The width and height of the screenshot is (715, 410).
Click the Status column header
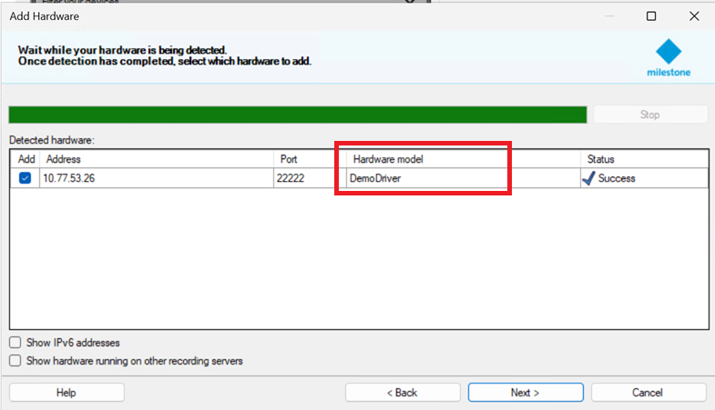[x=643, y=159]
